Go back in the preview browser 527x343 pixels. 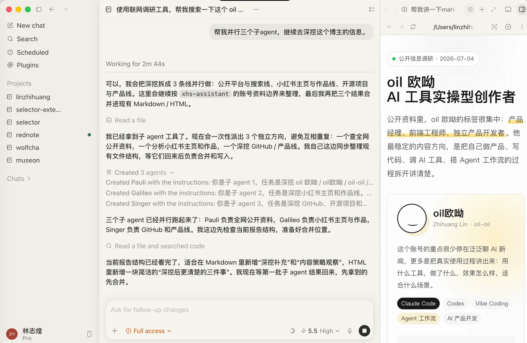coord(390,27)
